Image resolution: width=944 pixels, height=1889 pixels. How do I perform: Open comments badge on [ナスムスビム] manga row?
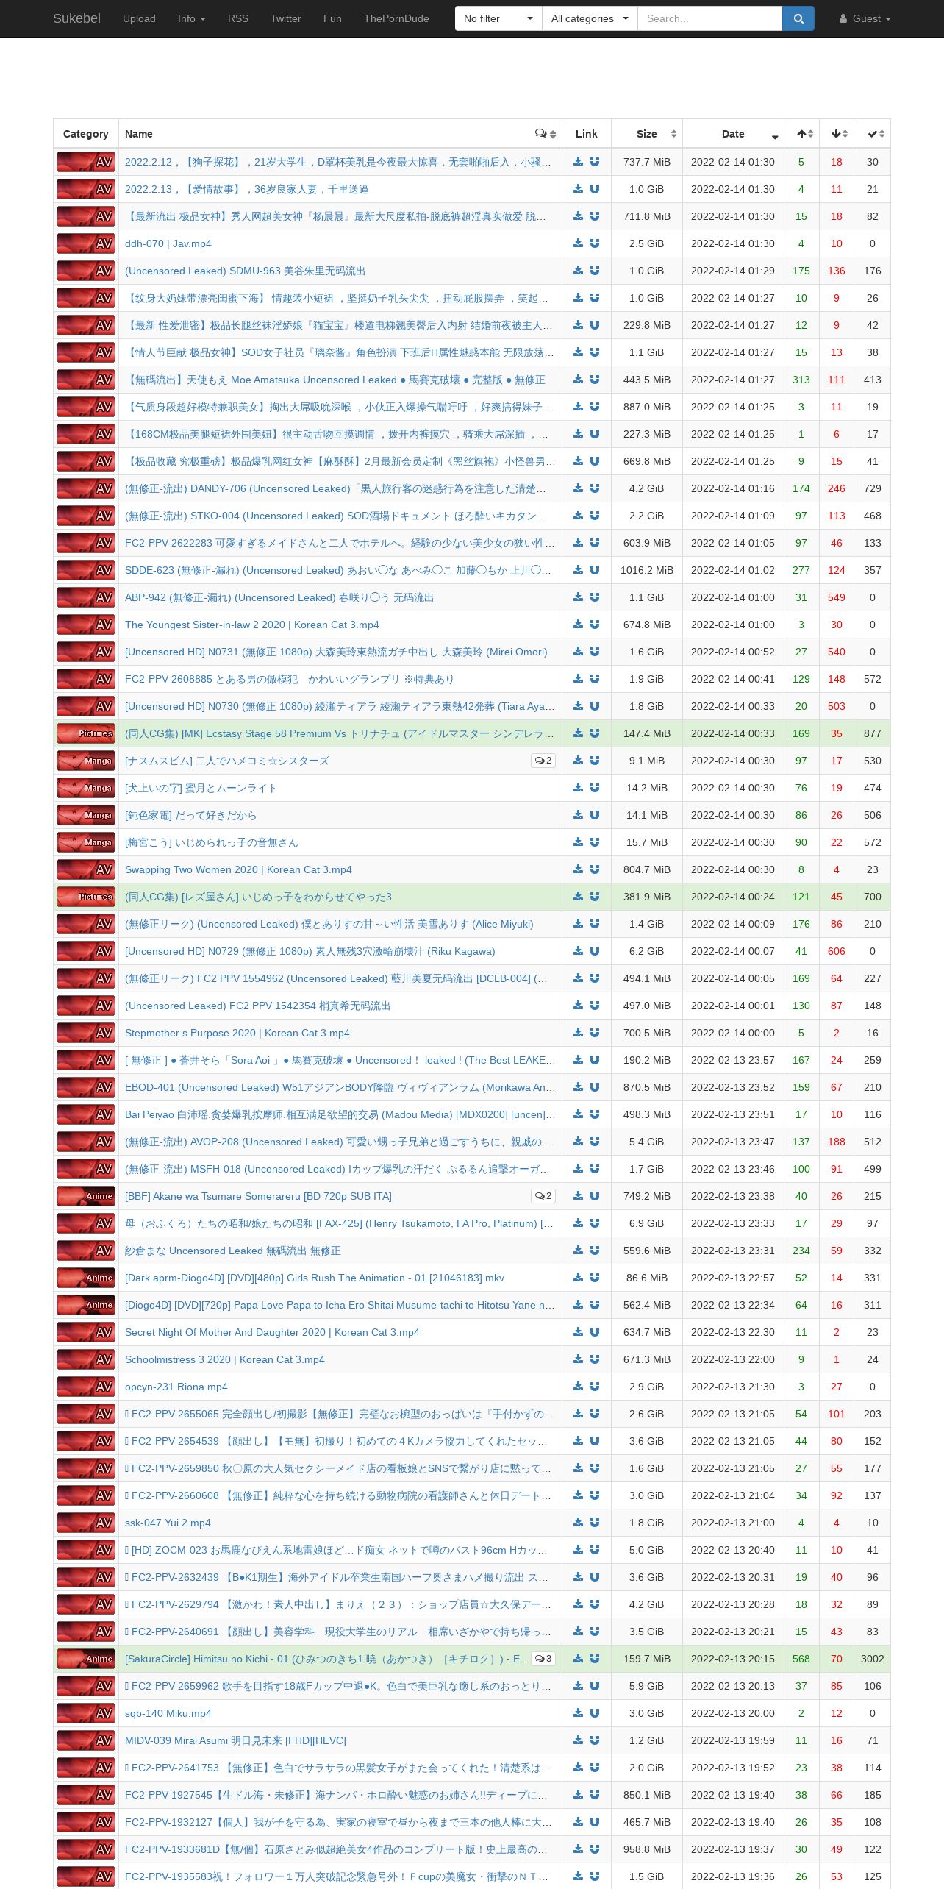pos(543,761)
